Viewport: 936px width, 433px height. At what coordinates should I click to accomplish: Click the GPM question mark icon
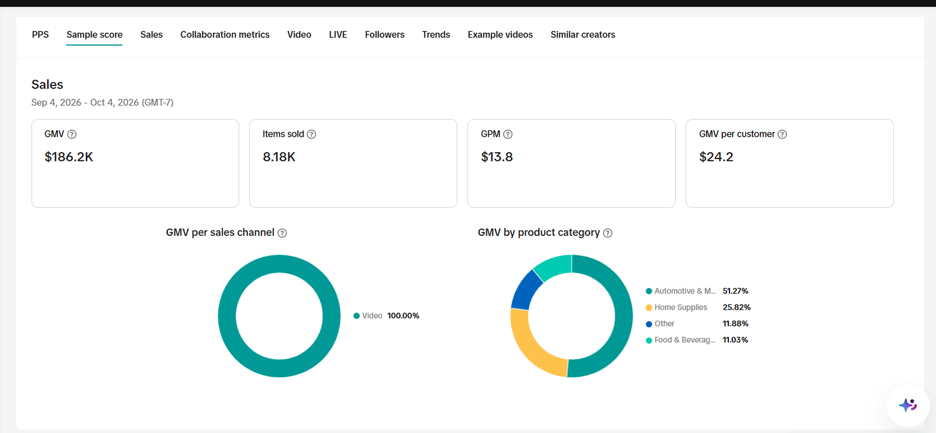(x=508, y=134)
